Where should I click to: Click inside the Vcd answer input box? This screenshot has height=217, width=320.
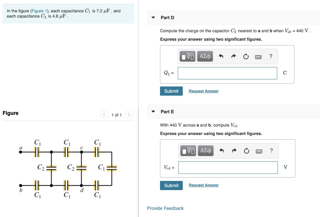(x=228, y=168)
